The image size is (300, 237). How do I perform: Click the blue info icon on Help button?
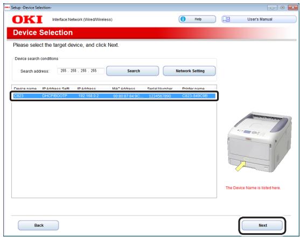click(183, 19)
